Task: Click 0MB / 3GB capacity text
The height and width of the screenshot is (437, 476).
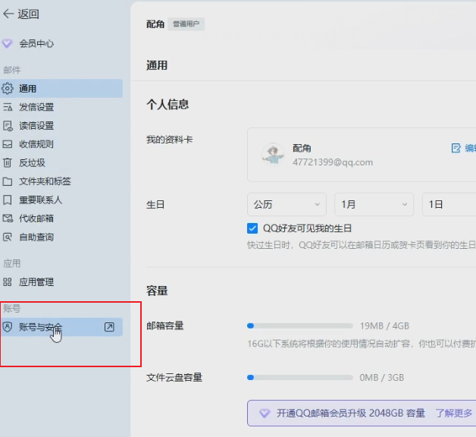Action: (x=381, y=377)
